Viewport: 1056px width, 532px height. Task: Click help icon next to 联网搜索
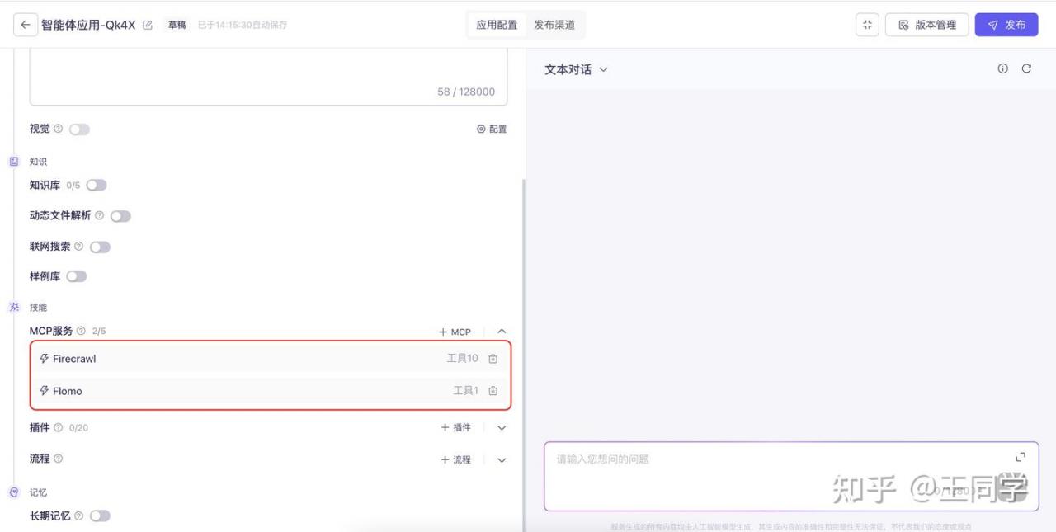click(79, 246)
